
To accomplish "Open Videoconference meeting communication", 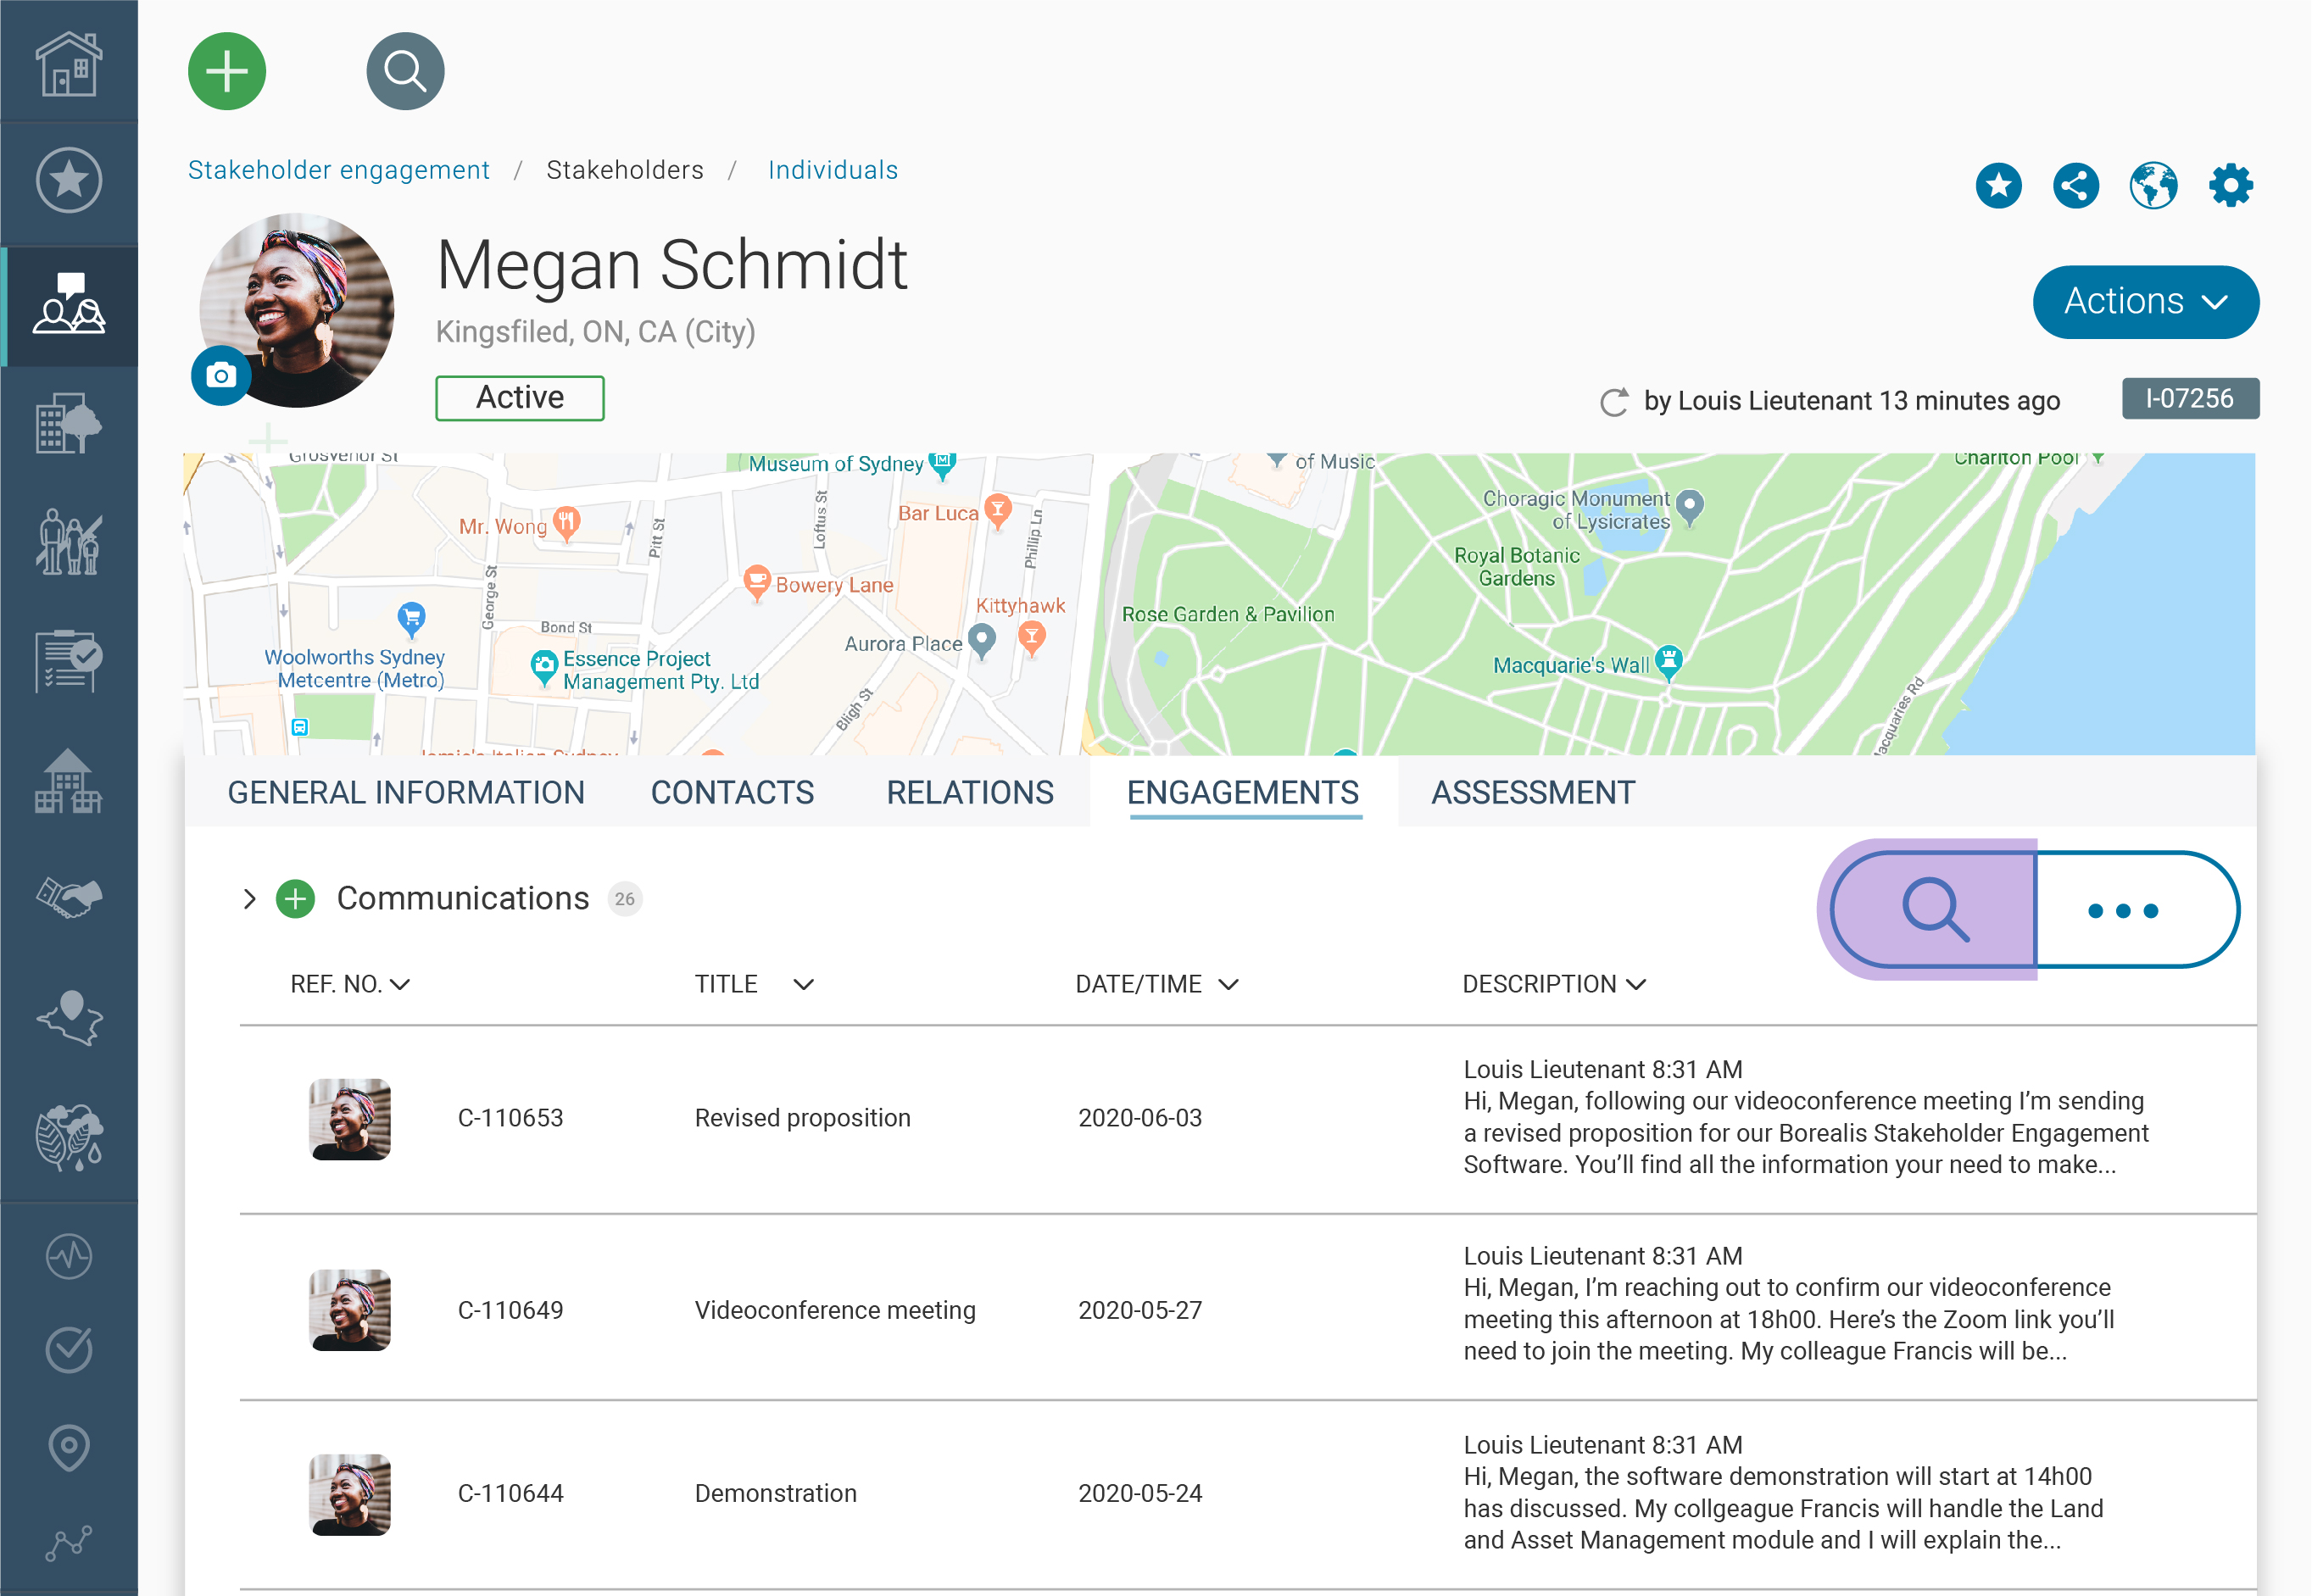I will tap(835, 1310).
